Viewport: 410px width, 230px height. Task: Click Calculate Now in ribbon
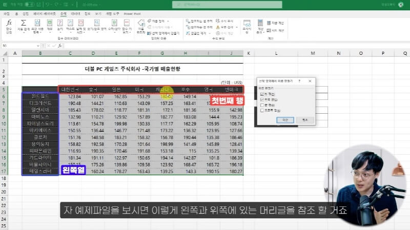275,23
